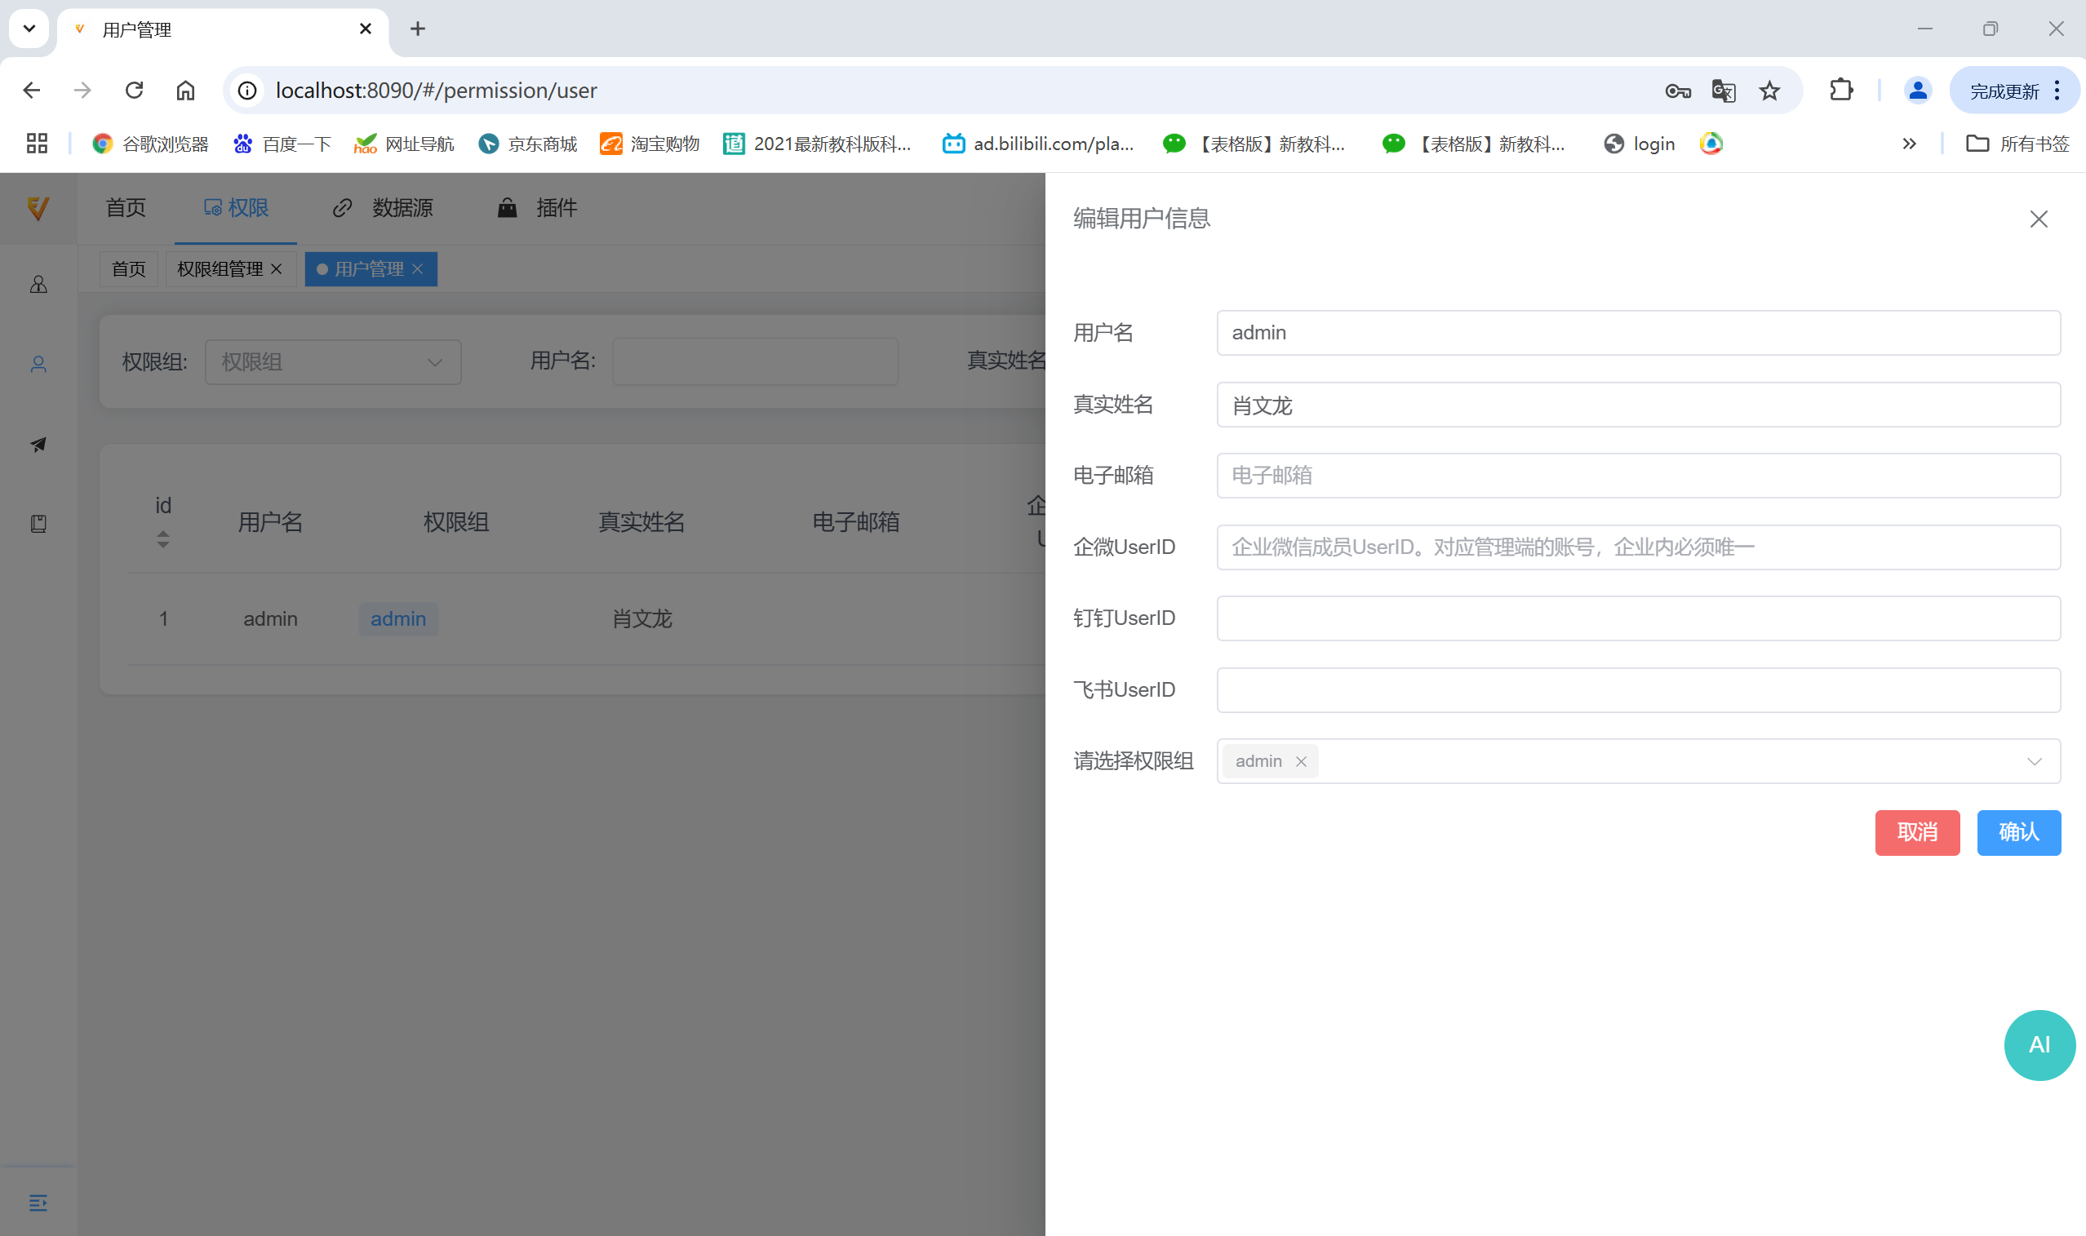The image size is (2086, 1236).
Task: Close the 权限组管理 tab
Action: pyautogui.click(x=277, y=269)
